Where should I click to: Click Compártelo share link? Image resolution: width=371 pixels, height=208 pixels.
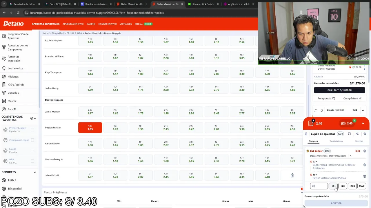[352, 99]
